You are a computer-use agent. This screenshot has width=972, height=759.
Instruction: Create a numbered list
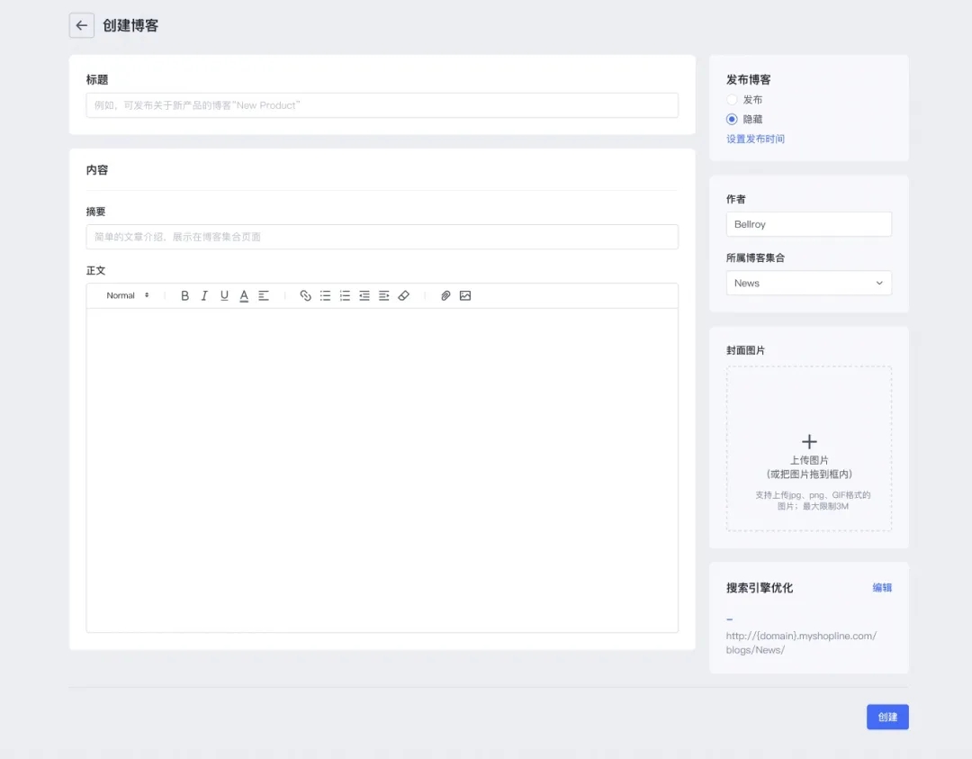(345, 296)
